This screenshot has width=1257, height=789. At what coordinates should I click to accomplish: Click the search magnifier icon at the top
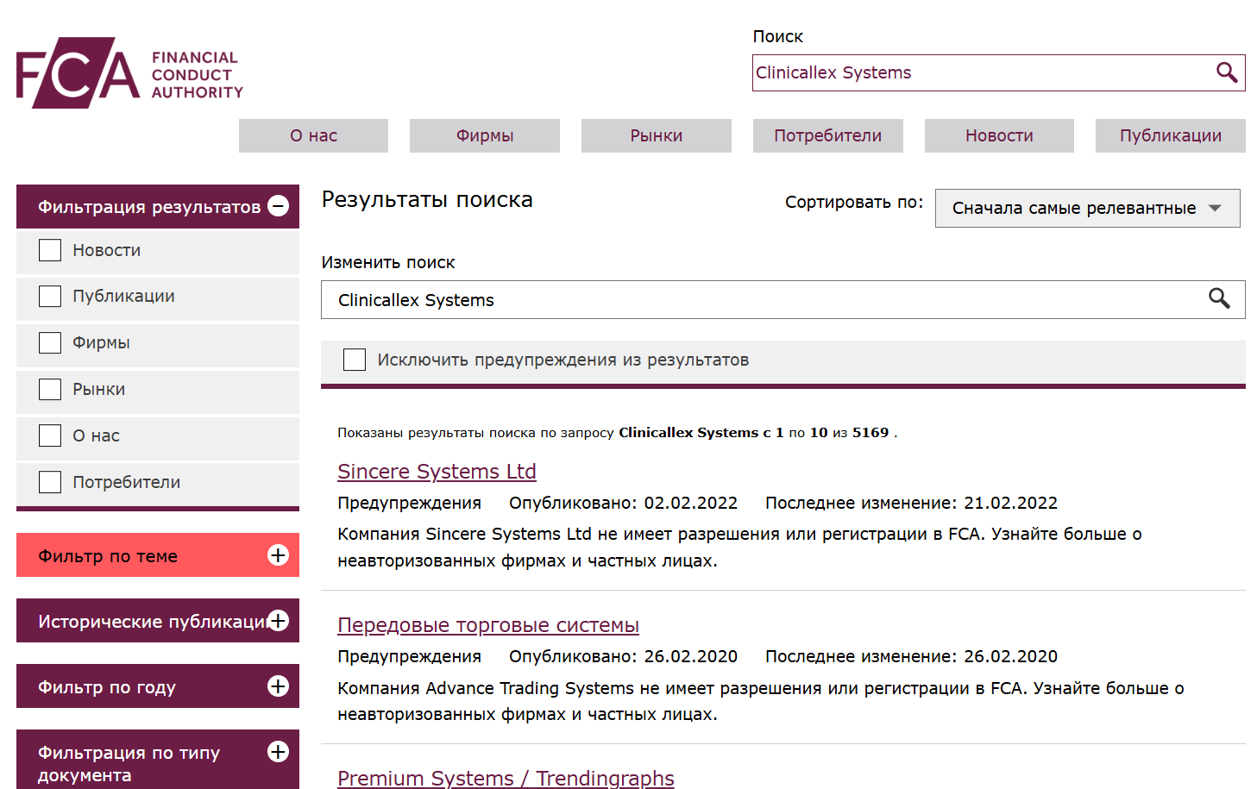[1227, 72]
